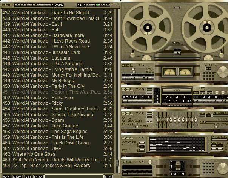Screen dimensions: 228x178
Task: Select track '445. Weird Al Yankovic - Lasagna'
Action: pyautogui.click(x=58, y=58)
